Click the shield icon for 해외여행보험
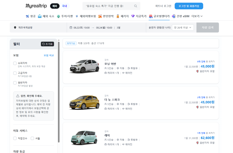Image resolution: width=233 pixels, height=153 pixels. tap(77, 16)
